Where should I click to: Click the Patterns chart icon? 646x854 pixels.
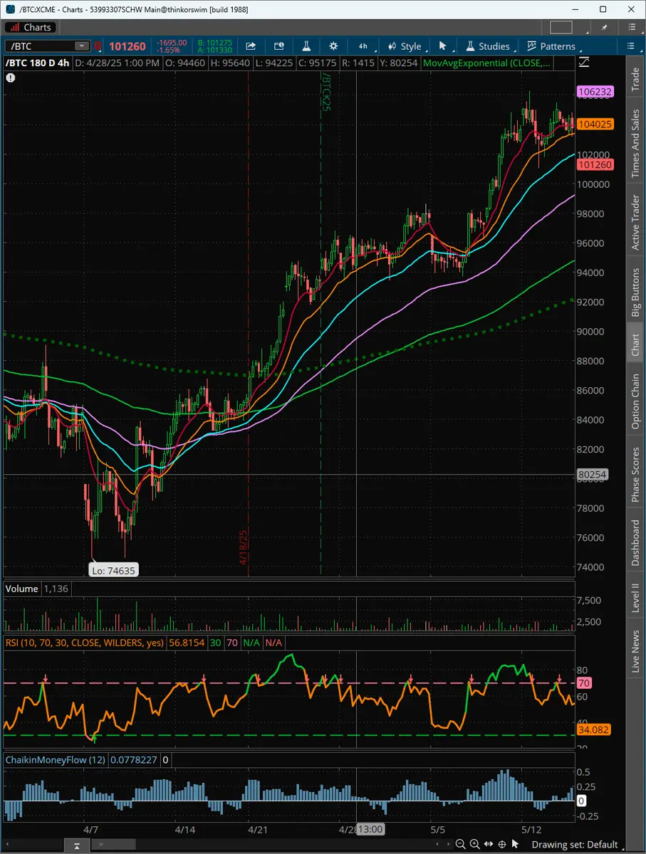click(x=532, y=46)
